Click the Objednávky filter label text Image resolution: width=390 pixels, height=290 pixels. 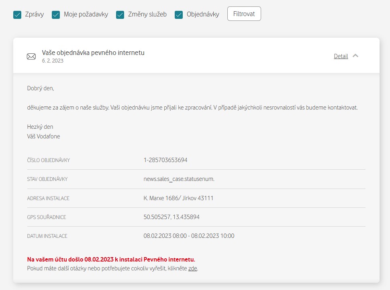203,14
